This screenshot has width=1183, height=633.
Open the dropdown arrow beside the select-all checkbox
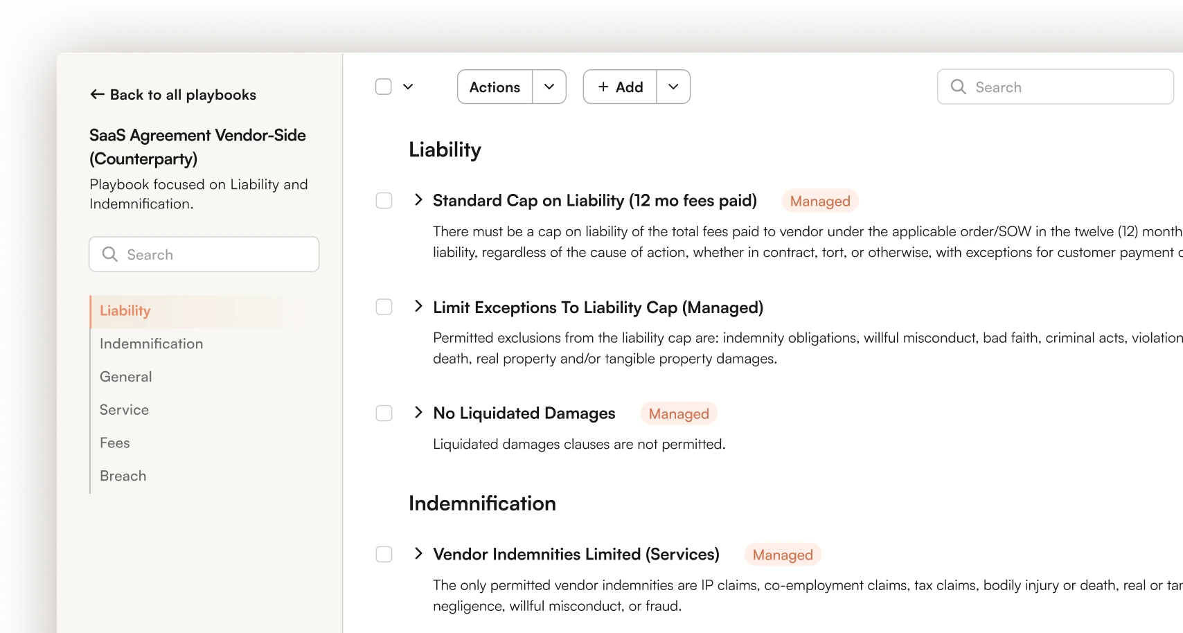pos(408,87)
